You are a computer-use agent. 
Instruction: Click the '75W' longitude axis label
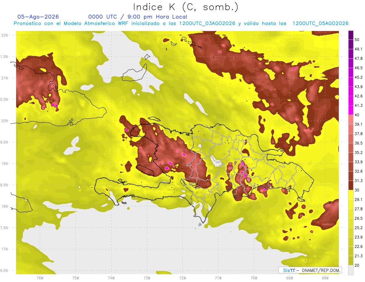click(x=76, y=278)
